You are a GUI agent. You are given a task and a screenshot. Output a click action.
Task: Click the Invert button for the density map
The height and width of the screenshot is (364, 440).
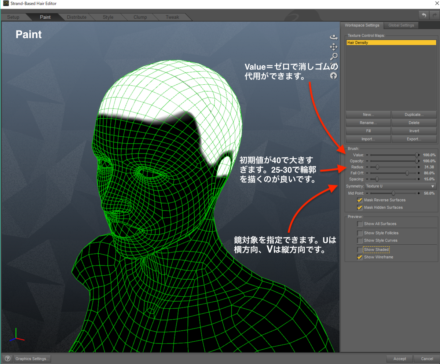414,131
